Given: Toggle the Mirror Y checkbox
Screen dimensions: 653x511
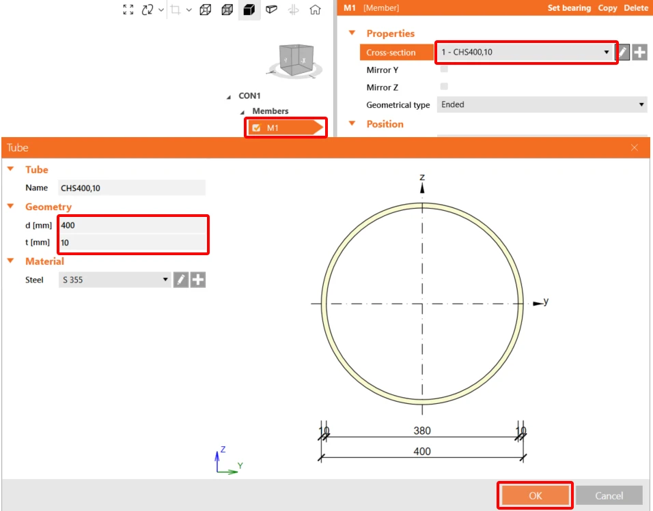Looking at the screenshot, I should click(x=445, y=69).
